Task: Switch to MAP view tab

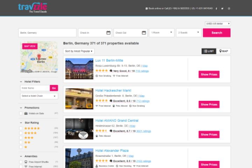Action: [x=224, y=51]
